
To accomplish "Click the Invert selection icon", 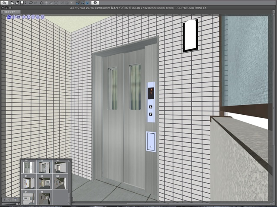I will tap(67, 3).
